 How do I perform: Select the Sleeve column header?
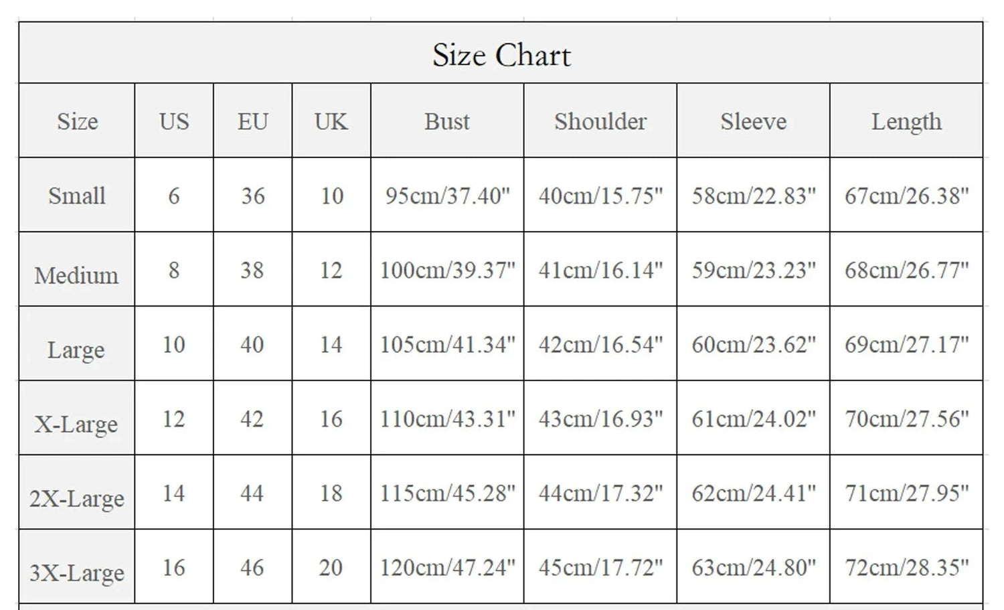(753, 121)
